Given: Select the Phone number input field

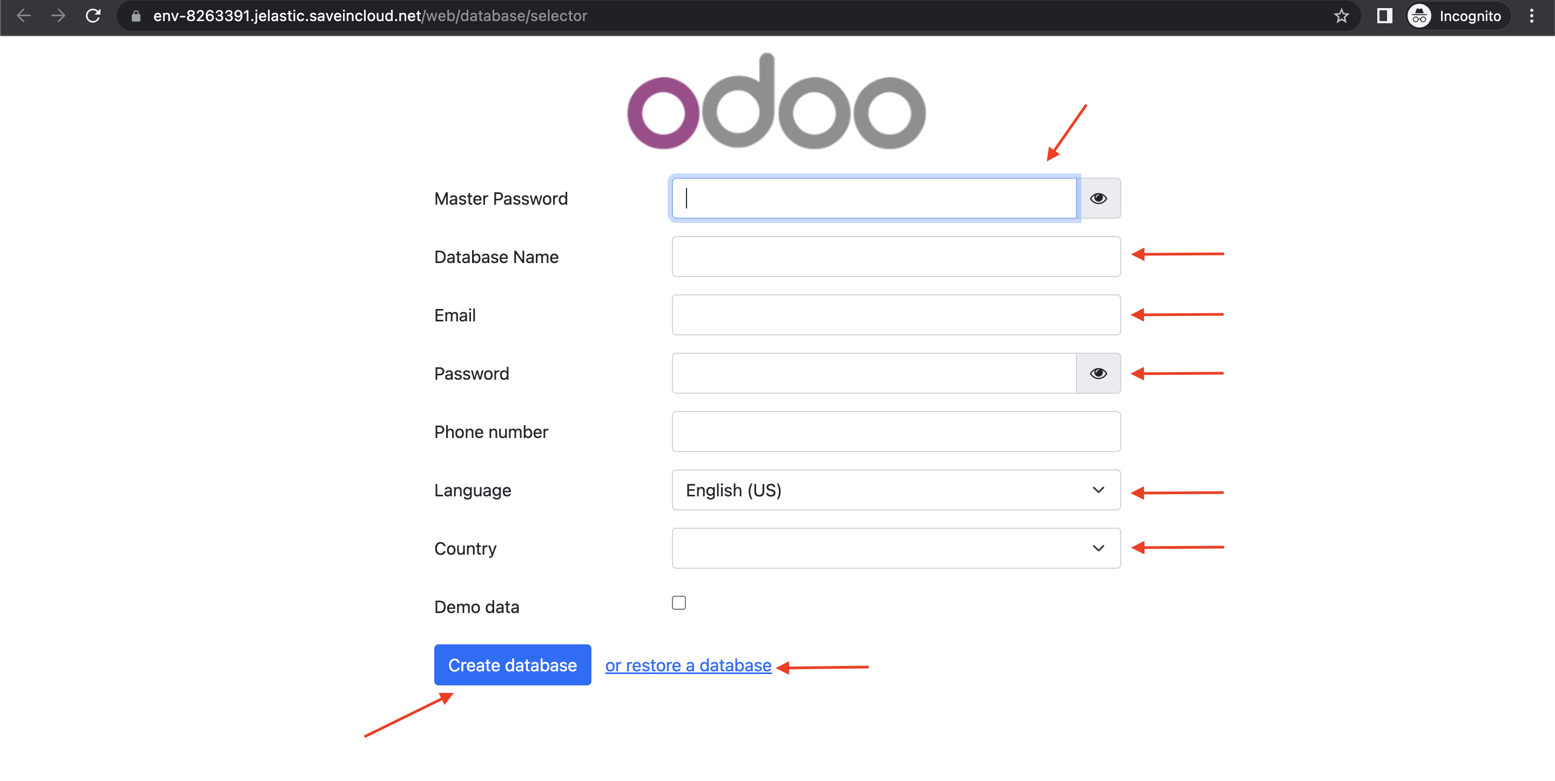Looking at the screenshot, I should [896, 432].
